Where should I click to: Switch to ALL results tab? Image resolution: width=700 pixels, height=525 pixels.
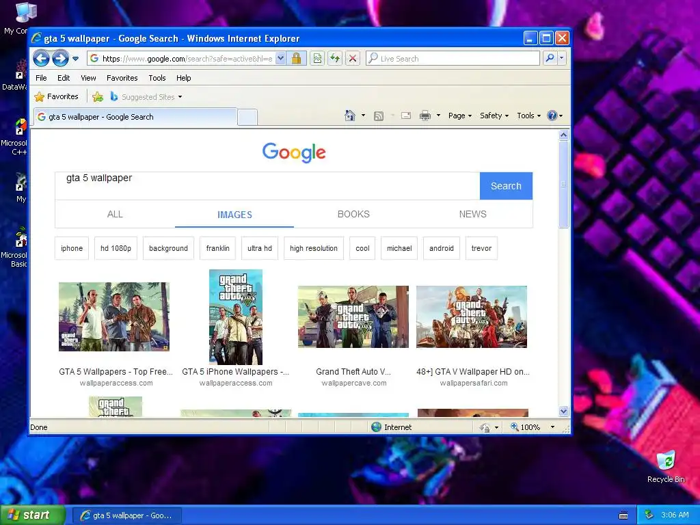tap(115, 214)
